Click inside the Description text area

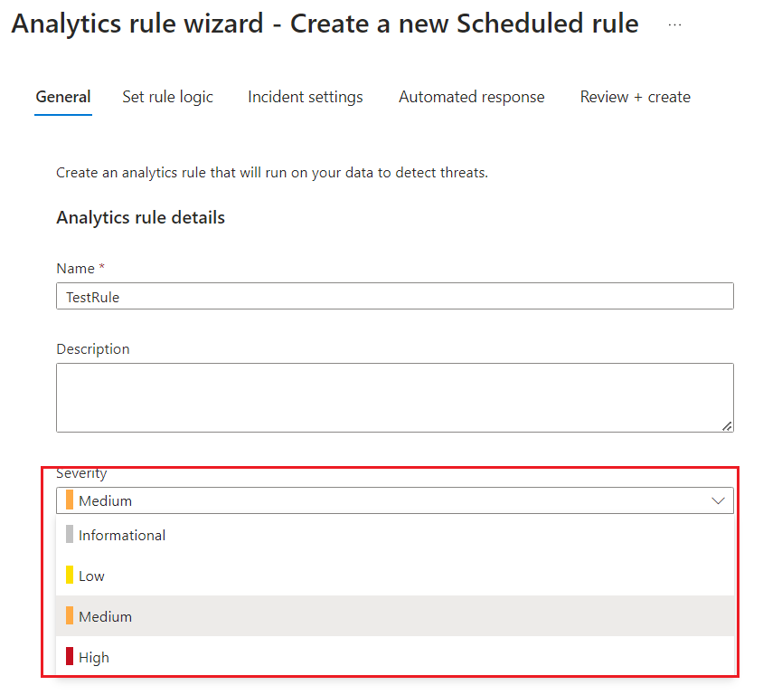(395, 396)
